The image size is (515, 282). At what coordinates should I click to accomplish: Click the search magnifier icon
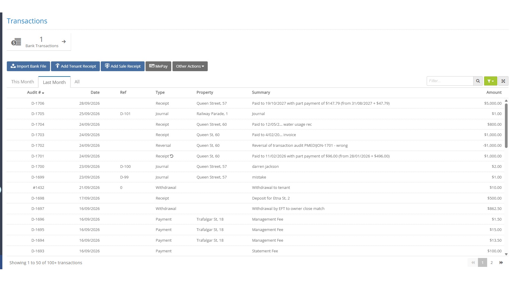coord(478,81)
